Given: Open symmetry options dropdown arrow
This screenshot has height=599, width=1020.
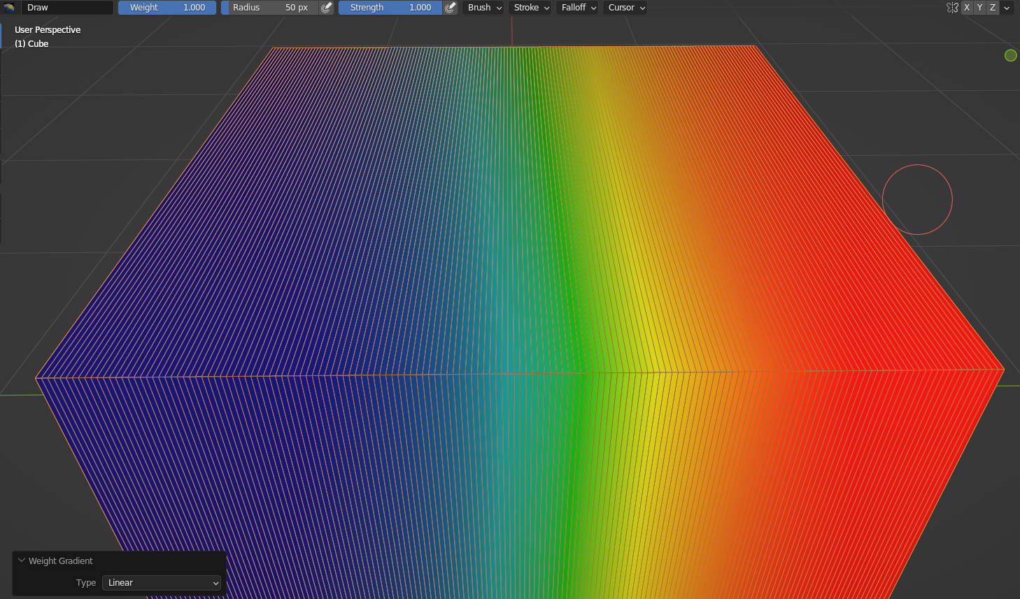Looking at the screenshot, I should pos(1007,8).
